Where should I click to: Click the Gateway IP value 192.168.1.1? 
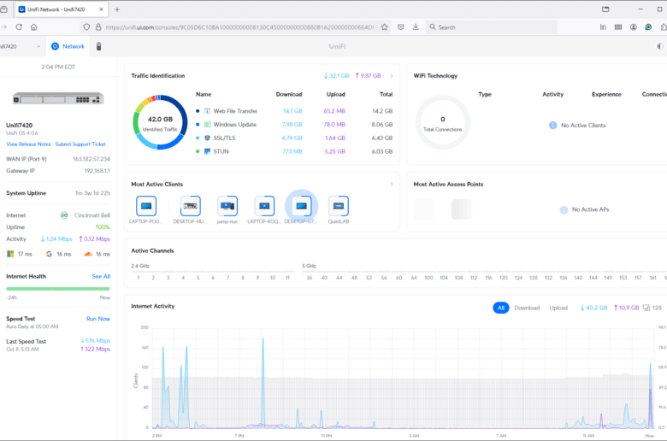(x=97, y=171)
